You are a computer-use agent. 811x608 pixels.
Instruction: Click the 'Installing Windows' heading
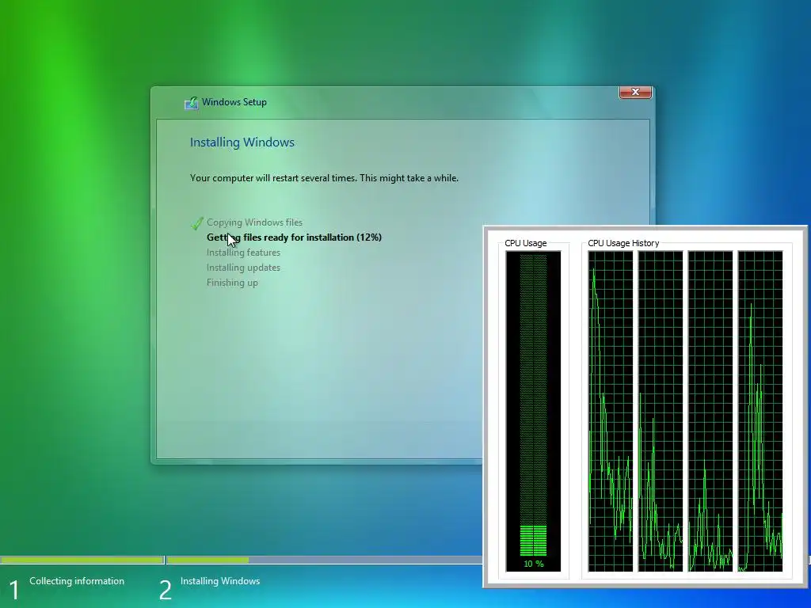point(242,142)
